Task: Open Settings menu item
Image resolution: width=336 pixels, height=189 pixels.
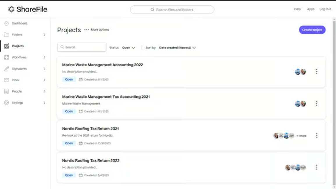Action: 17,103
